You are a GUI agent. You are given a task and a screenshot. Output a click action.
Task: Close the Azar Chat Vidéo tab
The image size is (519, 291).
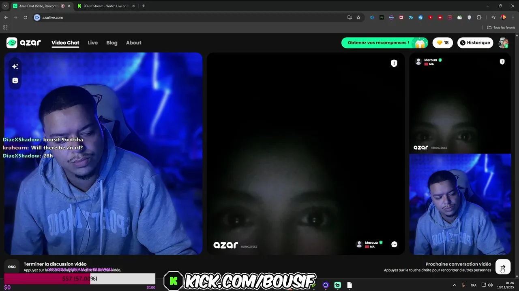[x=69, y=6]
